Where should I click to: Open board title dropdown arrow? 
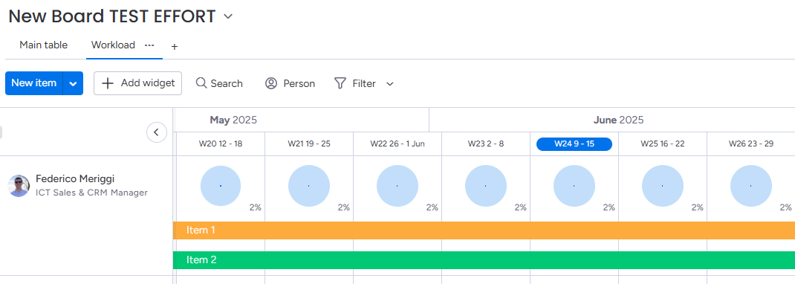228,17
